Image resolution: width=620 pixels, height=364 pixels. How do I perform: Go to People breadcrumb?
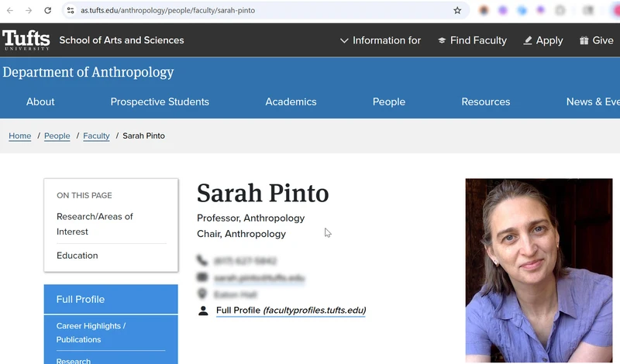[57, 136]
